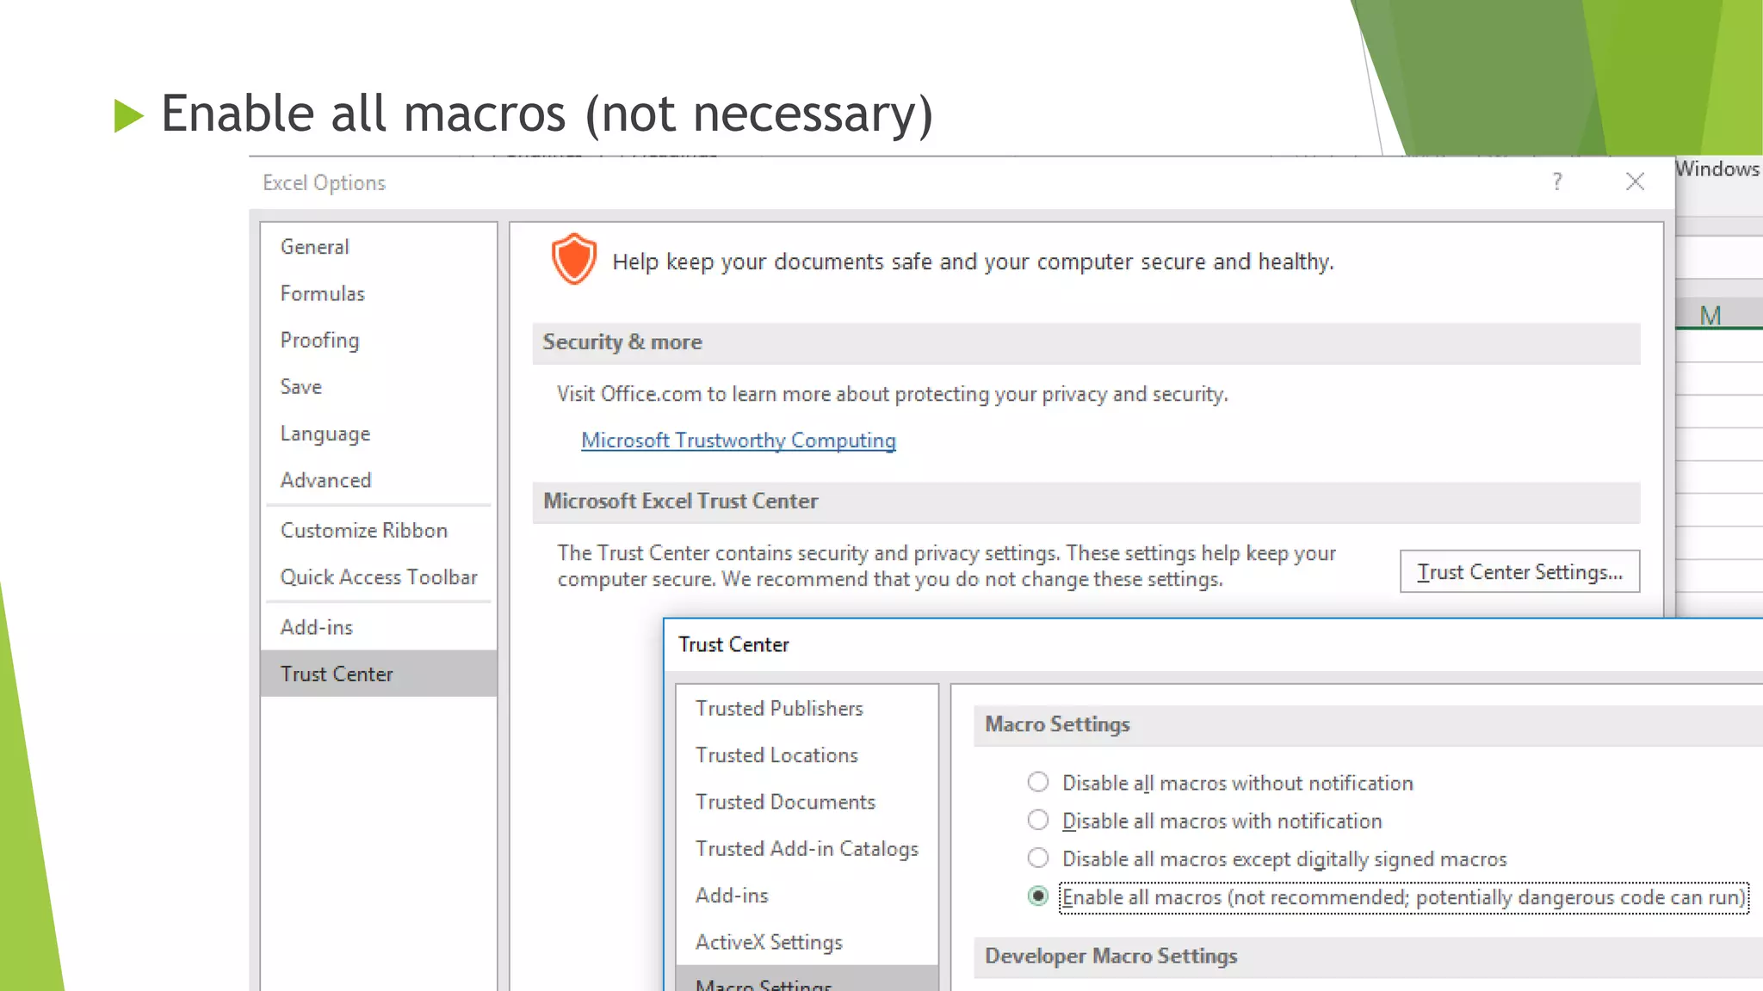Open ActiveX Settings in Trust Center
Screen dimensions: 1763x991
[807, 942]
